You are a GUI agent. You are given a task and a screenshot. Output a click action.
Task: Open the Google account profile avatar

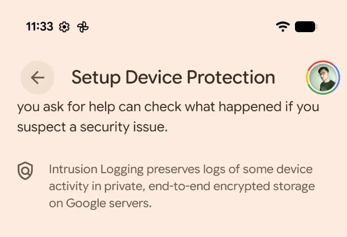pos(323,78)
